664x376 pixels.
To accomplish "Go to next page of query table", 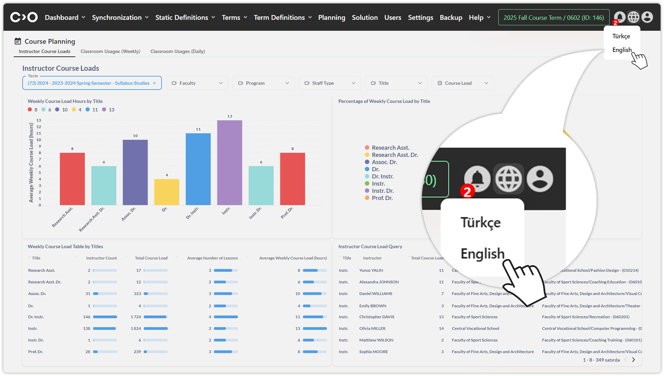I will tap(634, 360).
